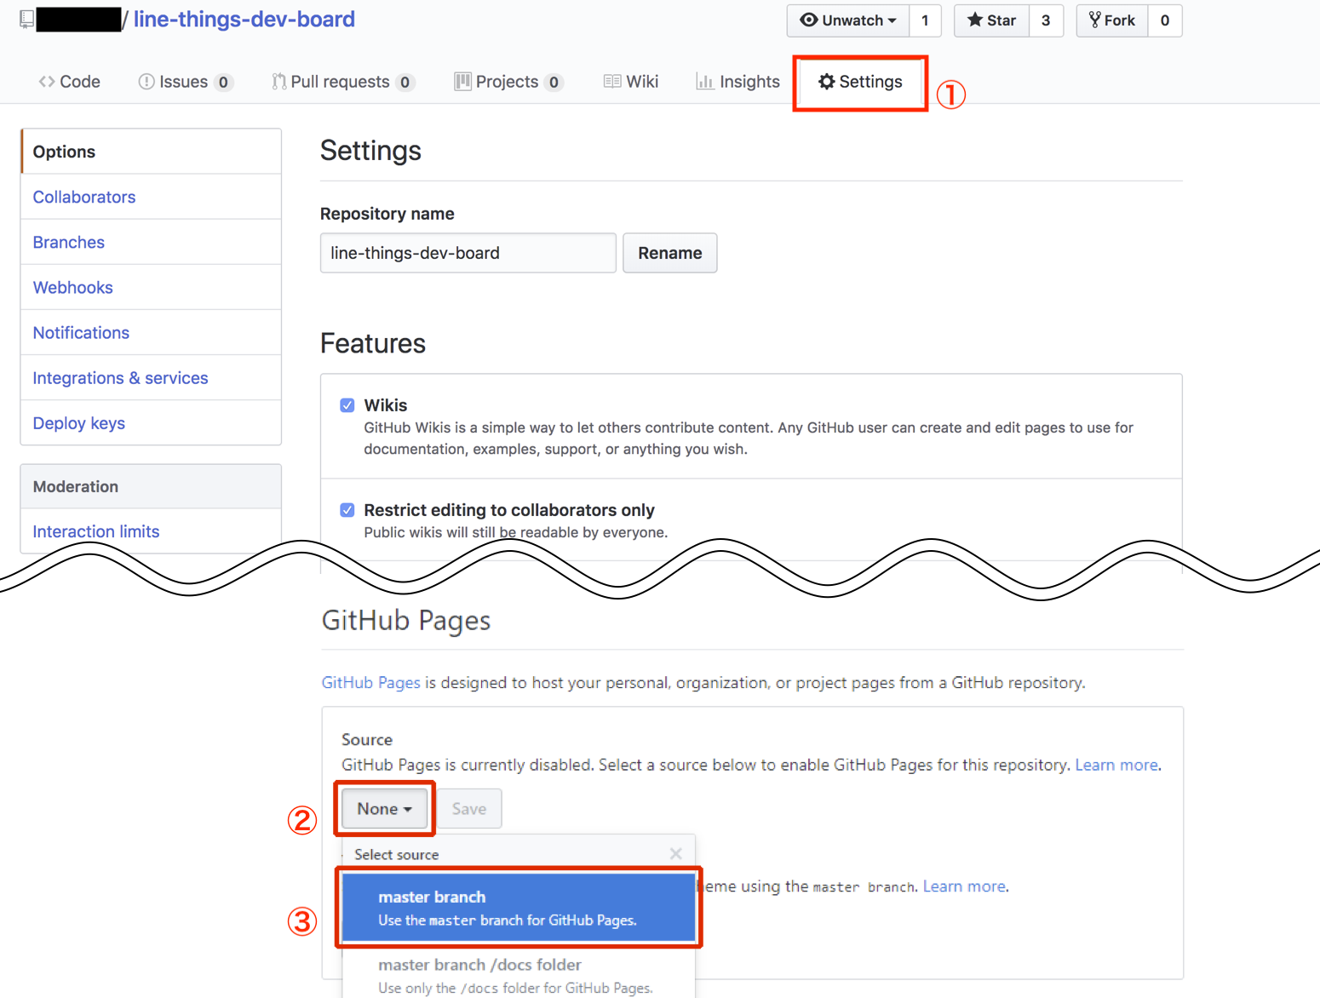Image resolution: width=1320 pixels, height=998 pixels.
Task: Open the Pull requests tab
Action: [342, 82]
